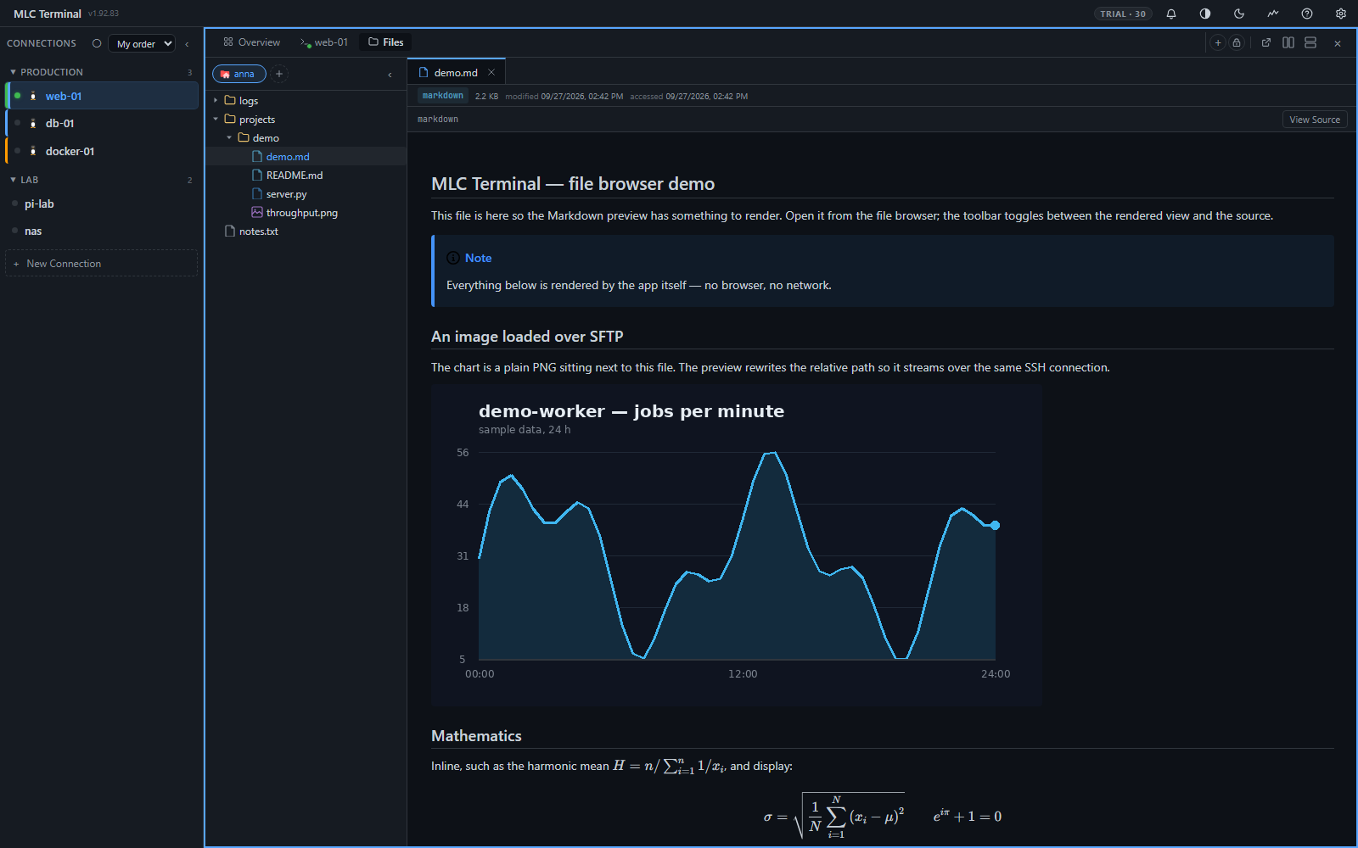The image size is (1358, 848).
Task: Toggle the contrast half-circle icon
Action: pos(1205,14)
